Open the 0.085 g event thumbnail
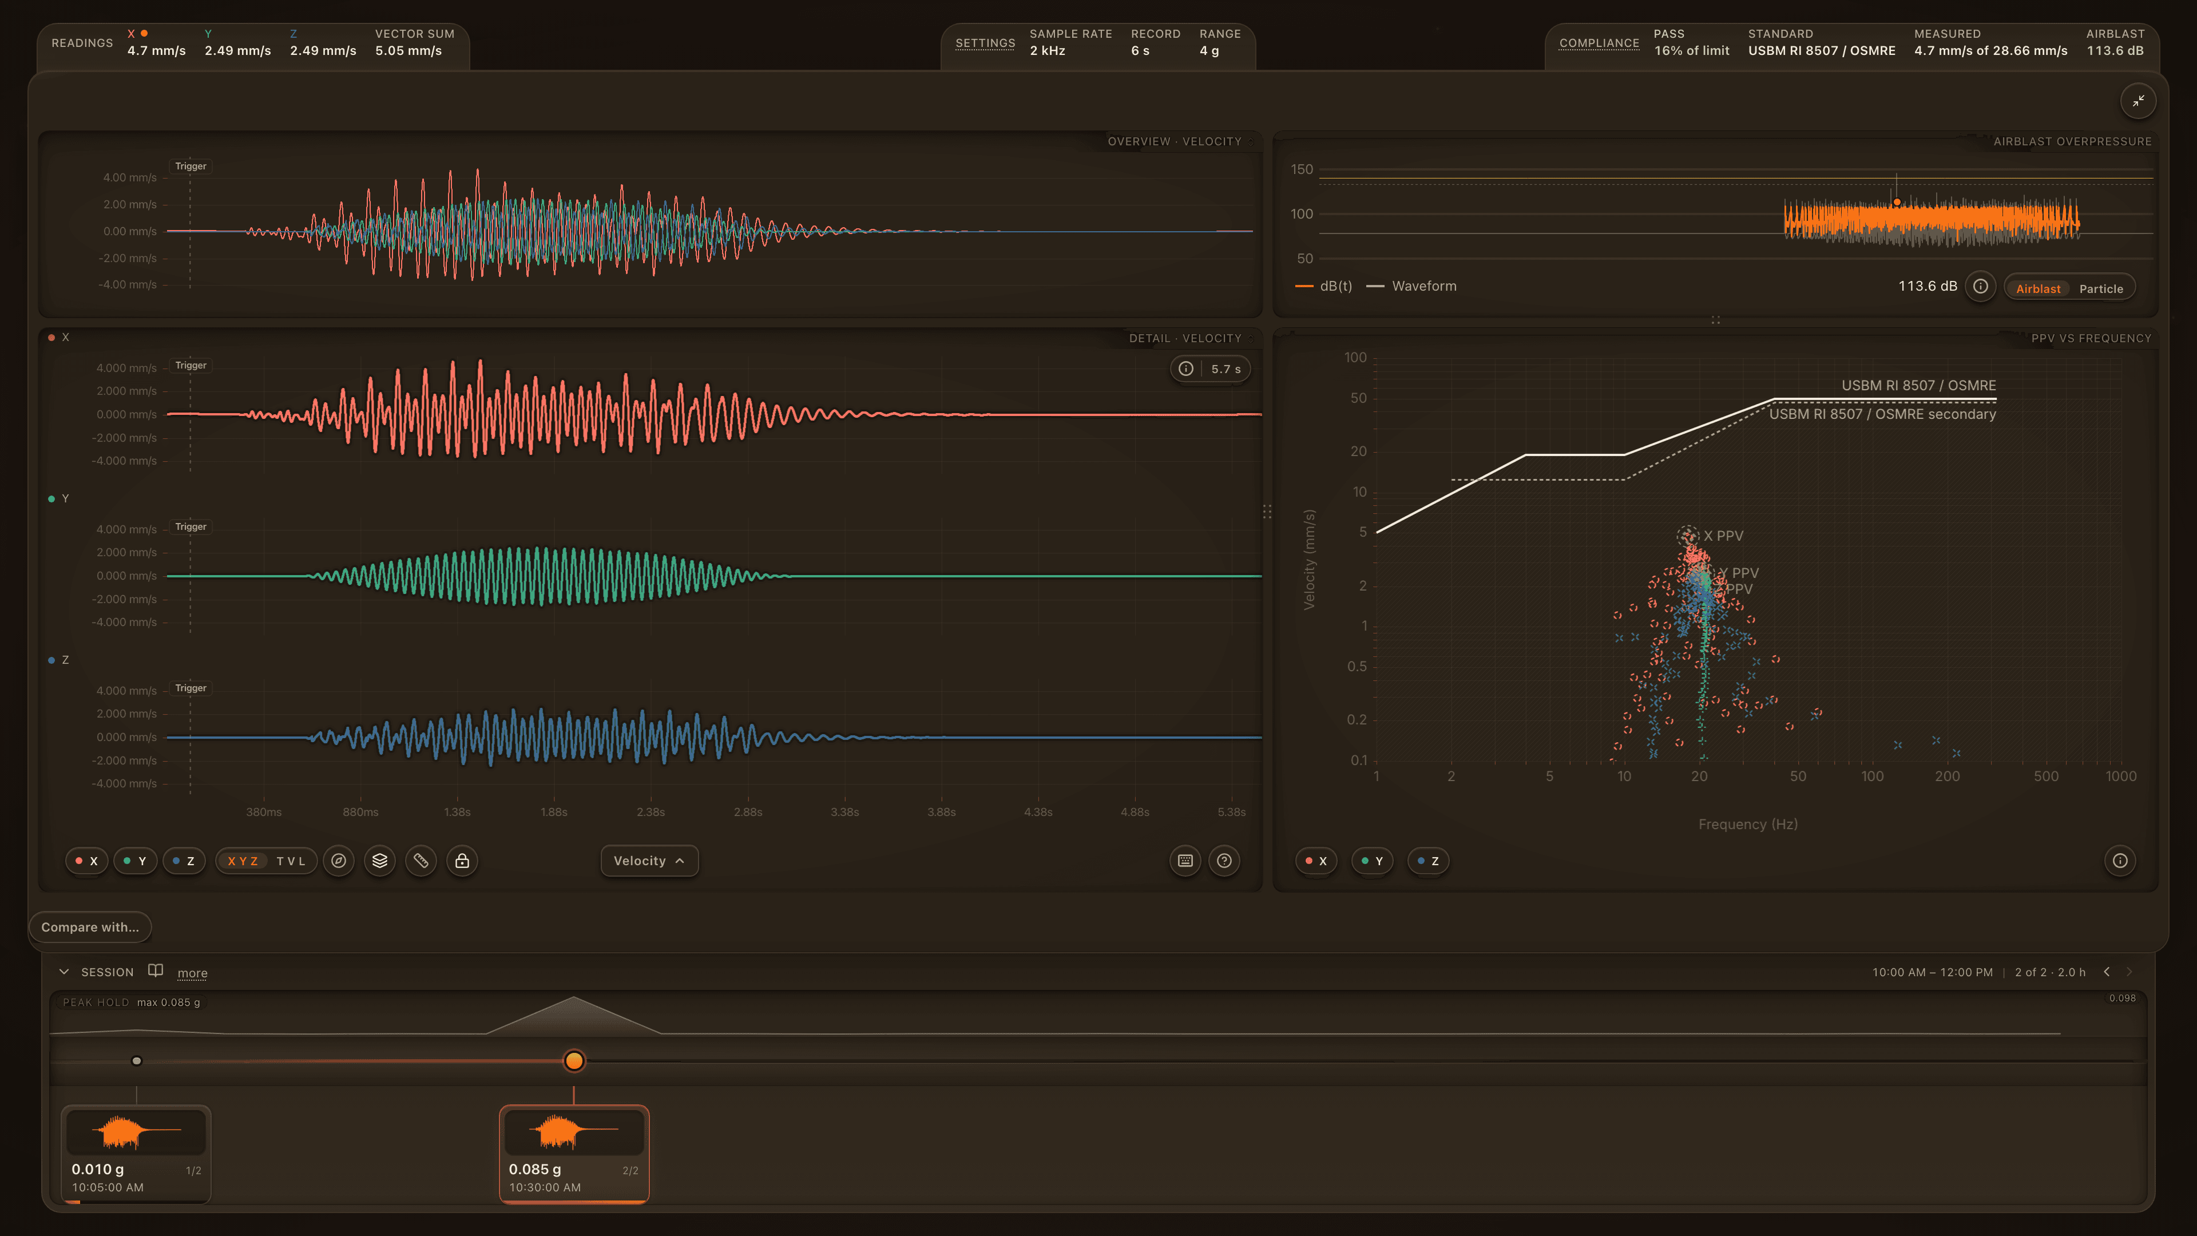 click(x=574, y=1154)
